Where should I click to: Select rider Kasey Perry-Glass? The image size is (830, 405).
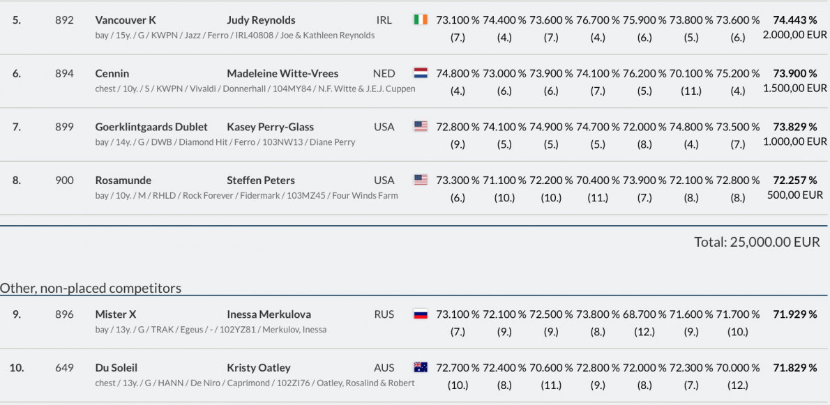pos(270,127)
